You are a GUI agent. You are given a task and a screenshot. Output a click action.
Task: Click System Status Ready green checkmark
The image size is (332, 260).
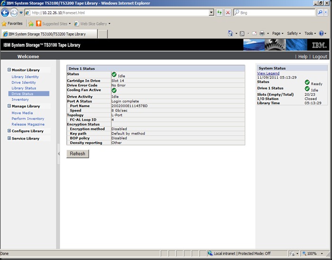coord(307,83)
